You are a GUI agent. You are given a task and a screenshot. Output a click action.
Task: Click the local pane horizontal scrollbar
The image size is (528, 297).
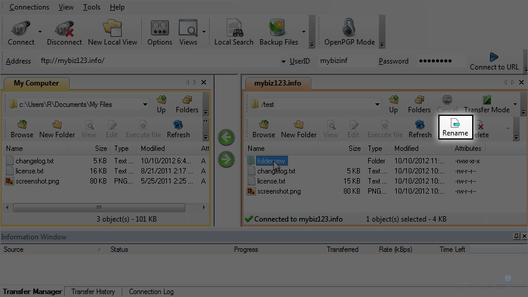click(98, 208)
